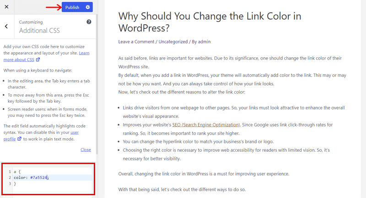Open 'SEO (Search Engine Optimization)' link
This screenshot has width=366, height=198.
click(x=206, y=125)
